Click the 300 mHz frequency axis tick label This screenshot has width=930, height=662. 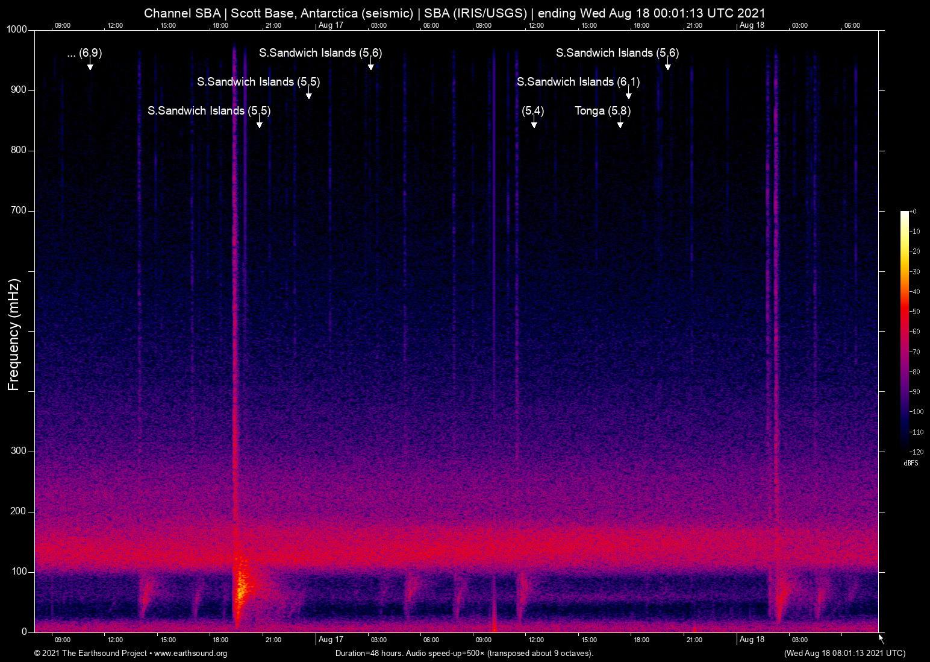point(19,451)
